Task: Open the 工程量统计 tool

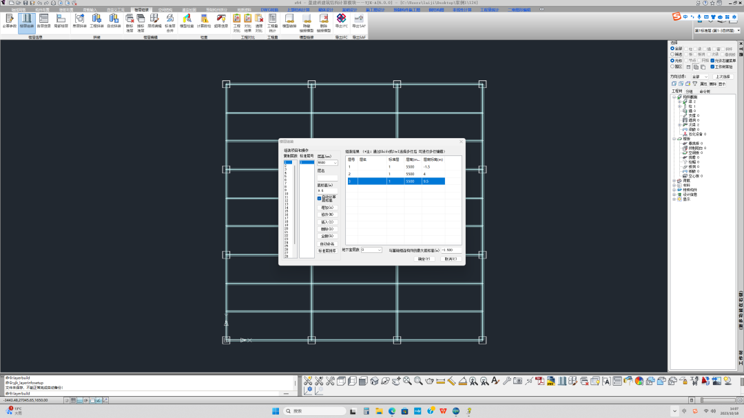Action: (272, 23)
